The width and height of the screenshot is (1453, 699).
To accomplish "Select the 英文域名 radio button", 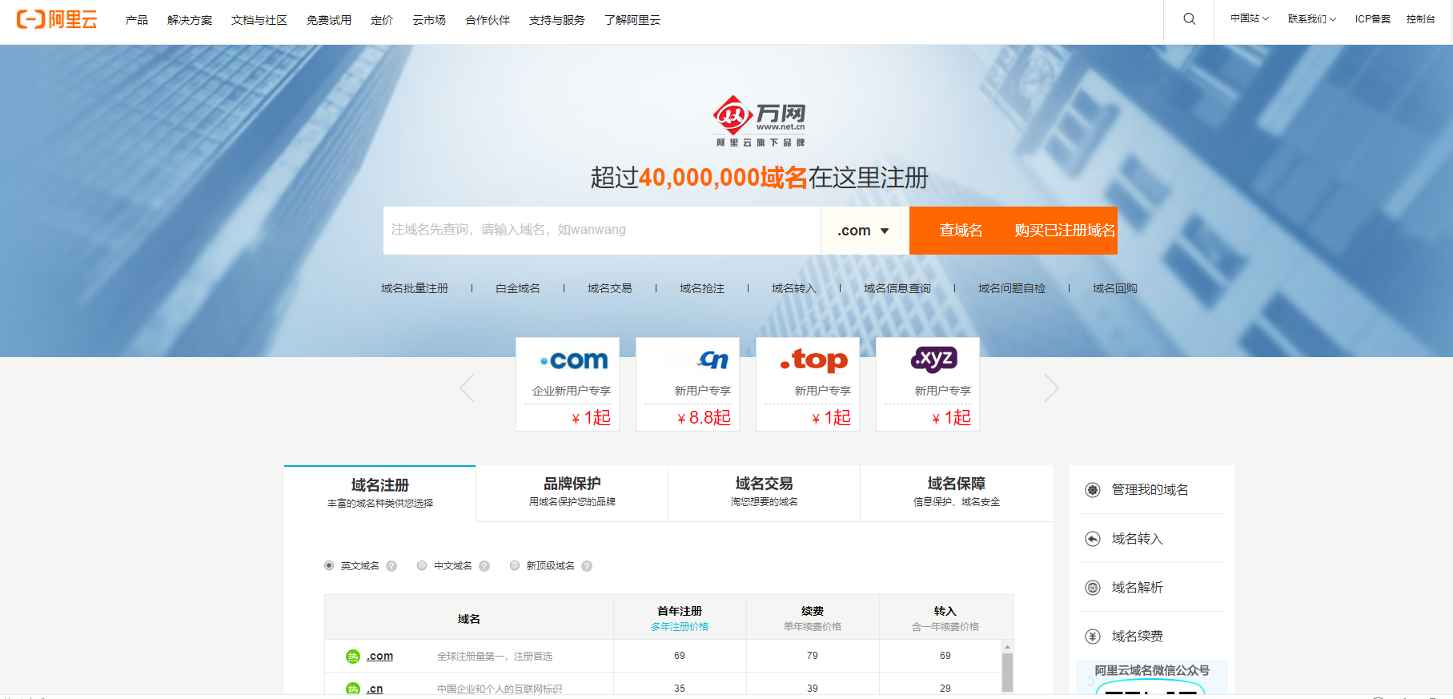I will [329, 565].
